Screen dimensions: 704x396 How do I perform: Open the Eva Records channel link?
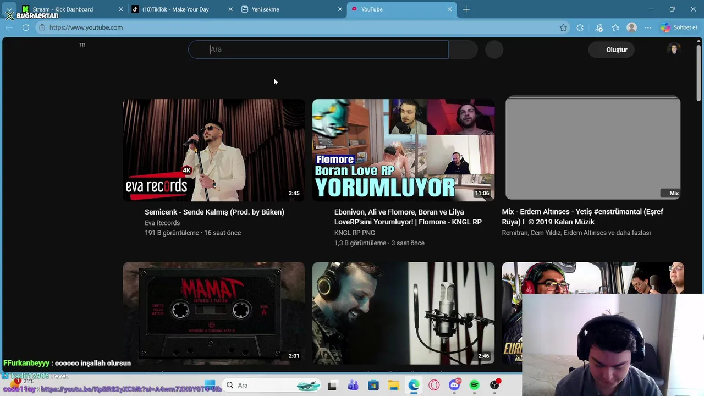(x=162, y=223)
